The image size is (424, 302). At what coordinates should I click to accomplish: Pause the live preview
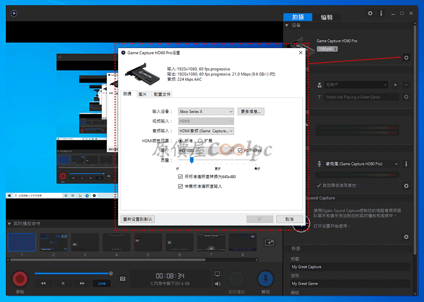(63, 283)
